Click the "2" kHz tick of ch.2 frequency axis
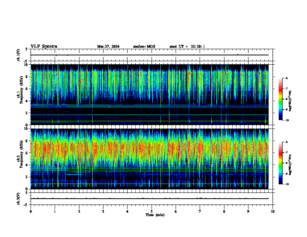Image resolution: width=307 pixels, height=237 pixels. (27, 177)
